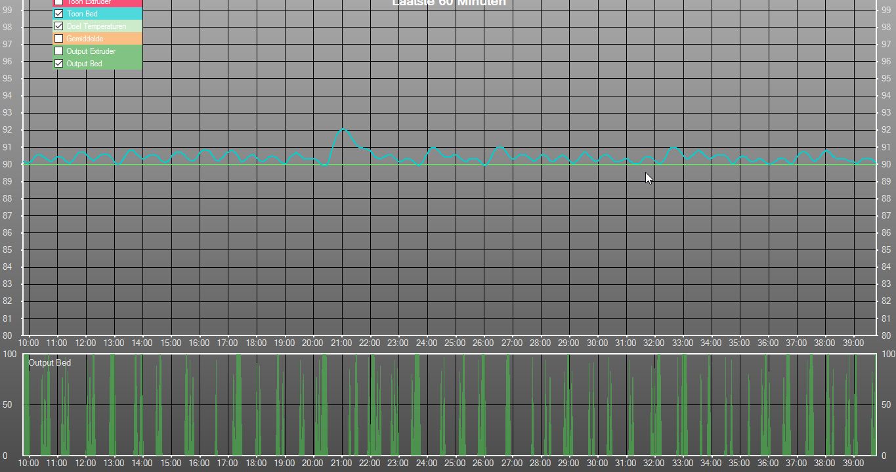
Task: Uncheck the Output Bed checkbox
Action: coord(58,64)
